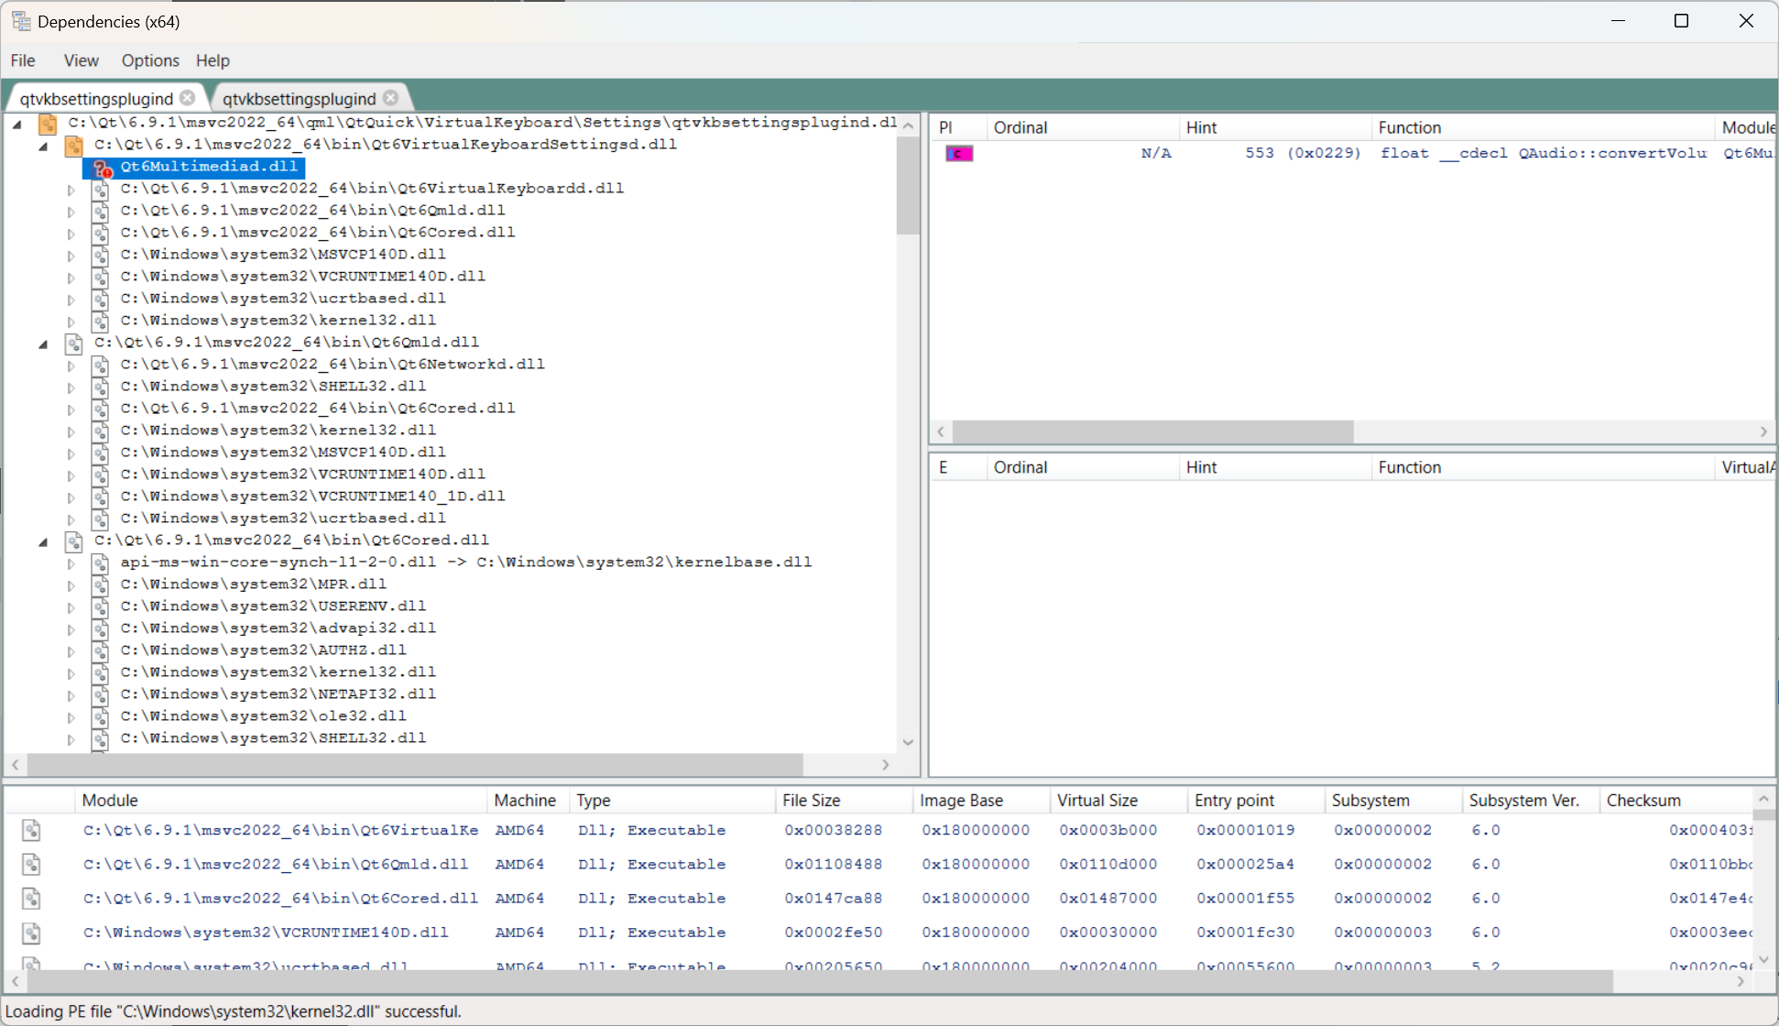This screenshot has width=1779, height=1026.
Task: Open the Options menu
Action: pos(150,60)
